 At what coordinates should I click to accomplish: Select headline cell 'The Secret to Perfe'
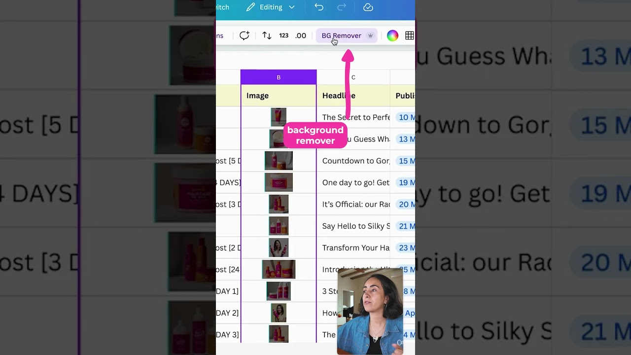(x=353, y=117)
